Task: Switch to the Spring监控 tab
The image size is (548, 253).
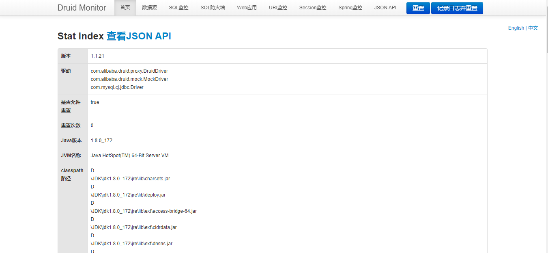Action: 350,8
